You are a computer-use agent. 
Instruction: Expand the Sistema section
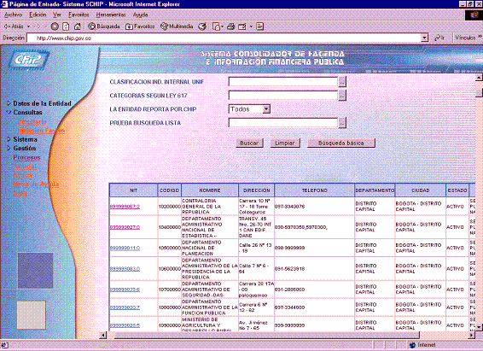[22, 139]
